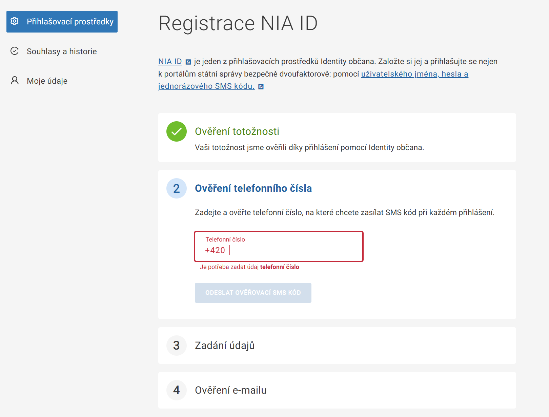This screenshot has width=549, height=417.
Task: Click text Vaši totožnost jsme ověřili
Action: pyautogui.click(x=309, y=148)
